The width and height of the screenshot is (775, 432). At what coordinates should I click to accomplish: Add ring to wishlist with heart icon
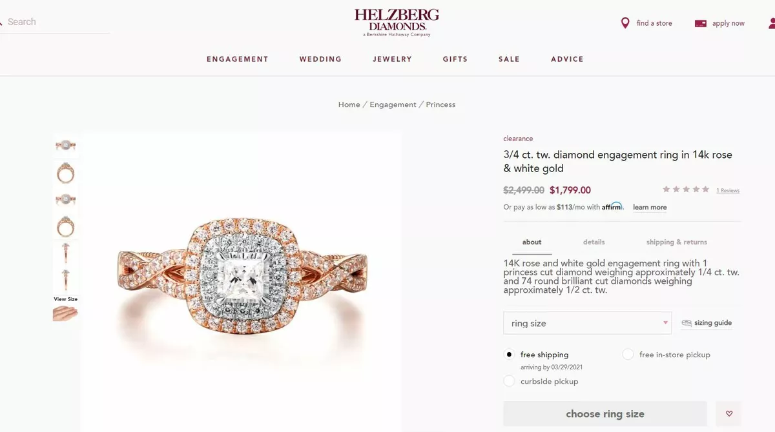point(729,414)
